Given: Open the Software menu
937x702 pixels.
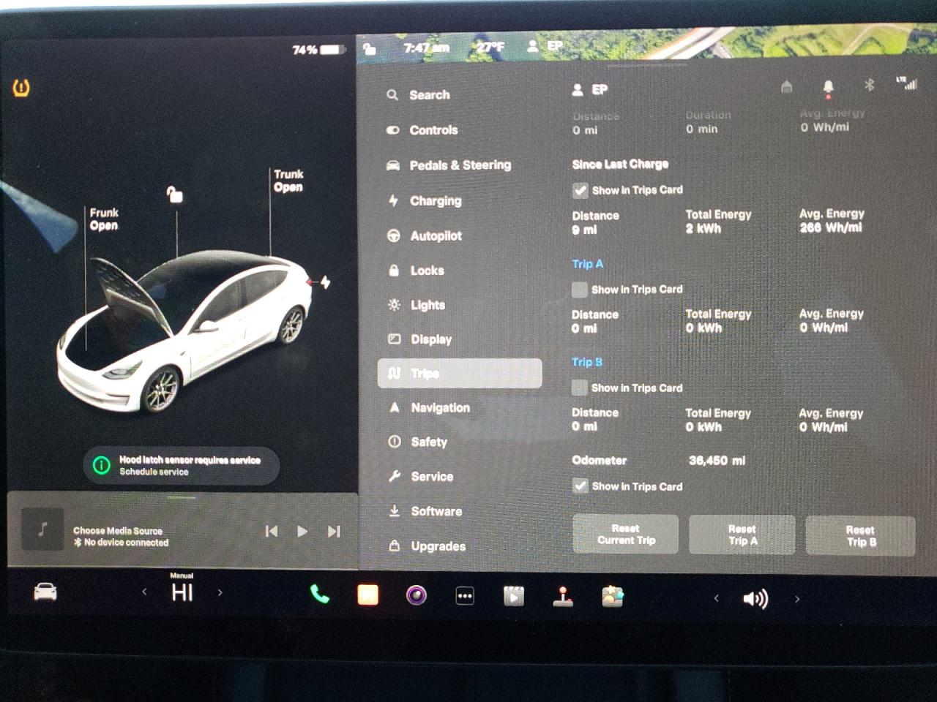Looking at the screenshot, I should [425, 511].
